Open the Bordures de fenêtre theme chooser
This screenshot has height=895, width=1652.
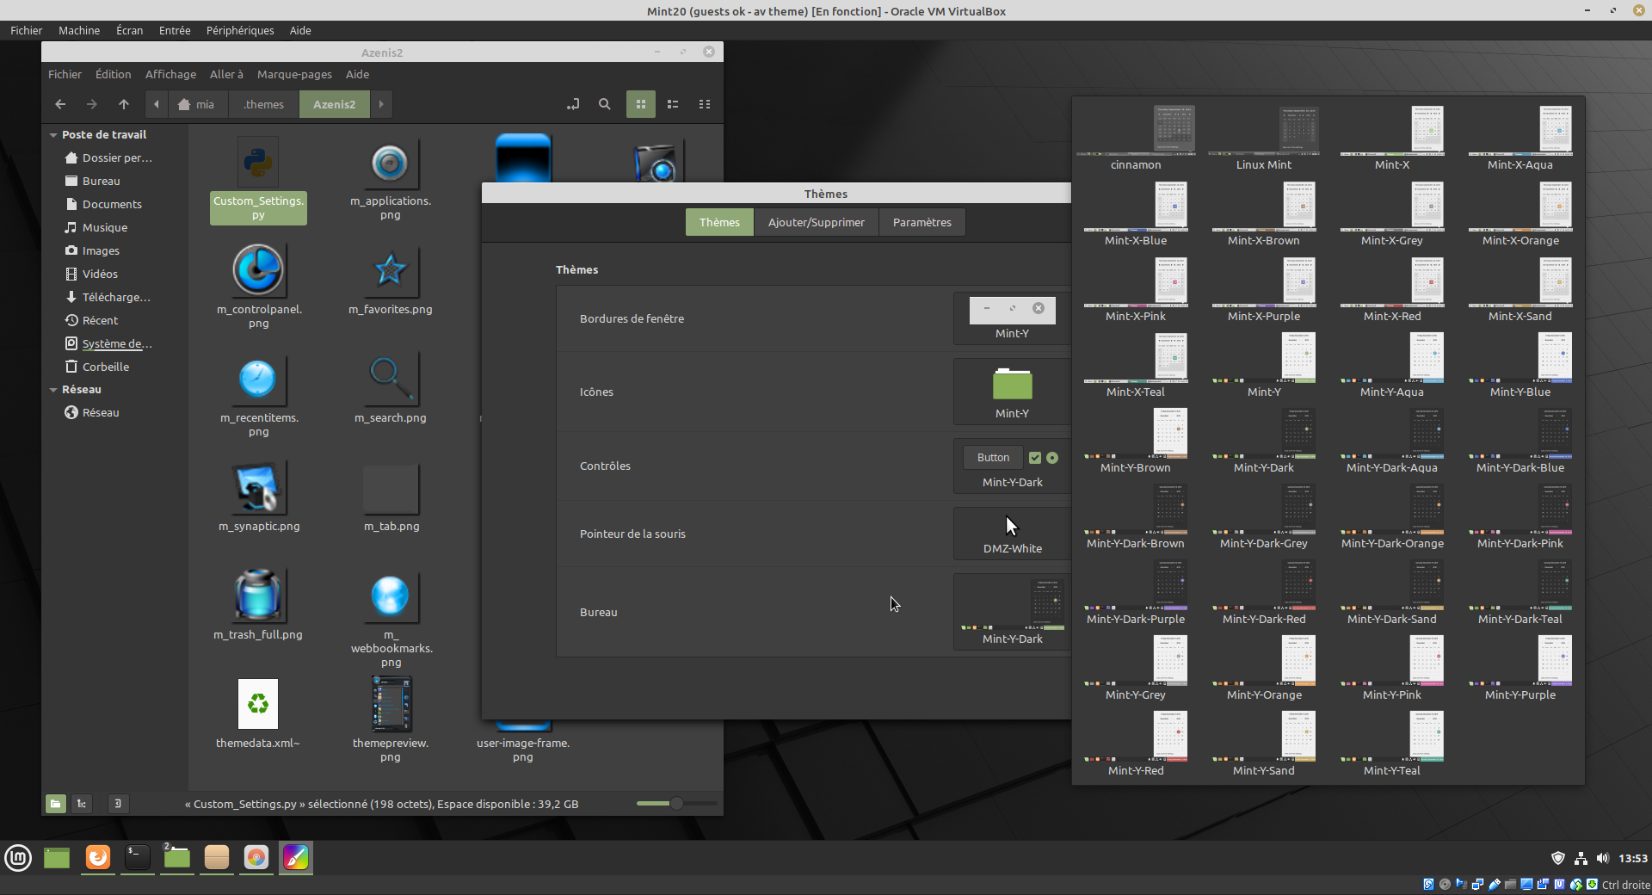(1013, 318)
